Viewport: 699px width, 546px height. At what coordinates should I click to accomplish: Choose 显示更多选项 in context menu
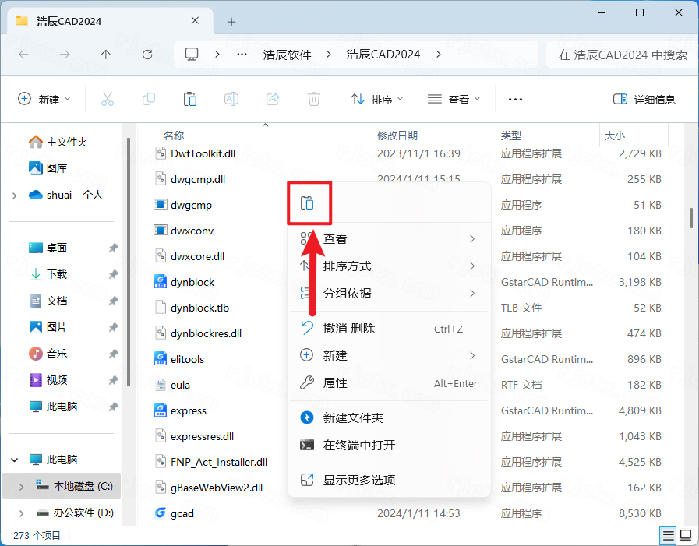click(359, 480)
